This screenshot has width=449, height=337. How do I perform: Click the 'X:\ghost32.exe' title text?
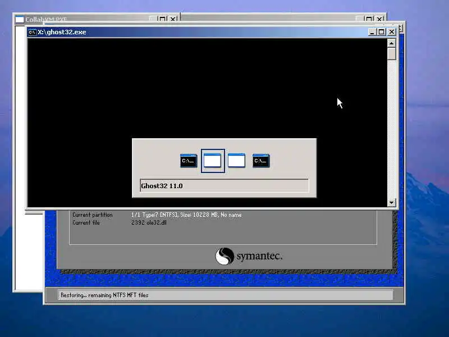point(62,32)
